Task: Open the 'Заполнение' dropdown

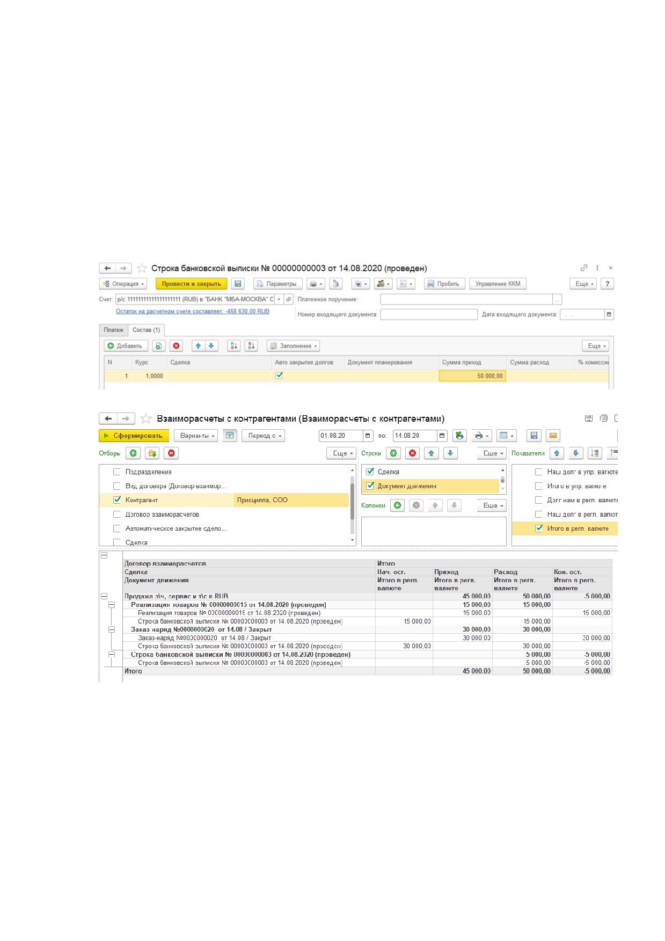Action: coord(294,346)
